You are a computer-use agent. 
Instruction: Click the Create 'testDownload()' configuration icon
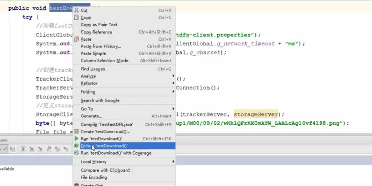tap(76, 131)
